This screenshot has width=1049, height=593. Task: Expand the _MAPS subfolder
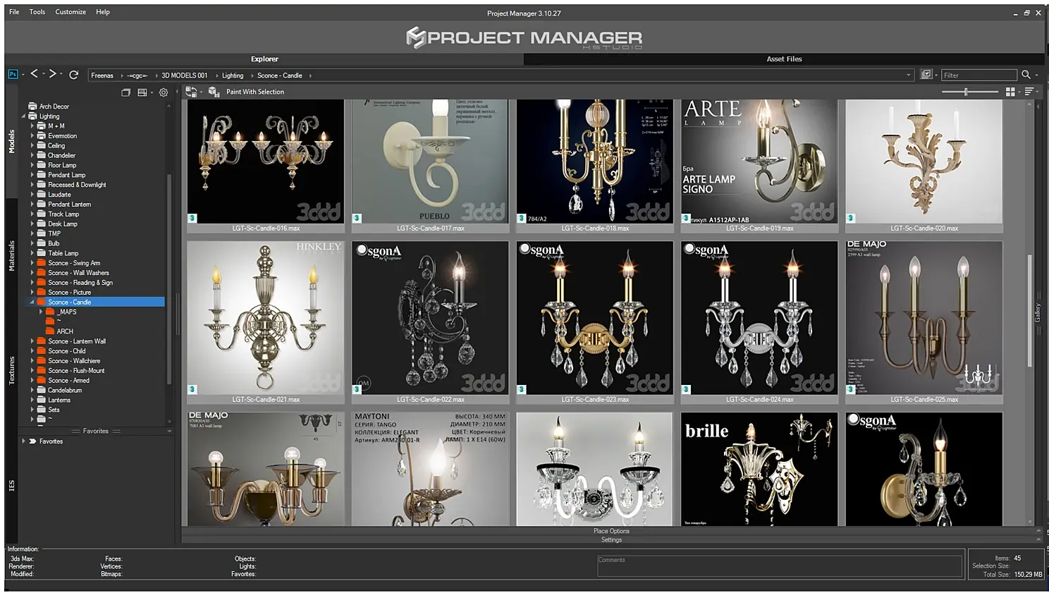tap(41, 312)
